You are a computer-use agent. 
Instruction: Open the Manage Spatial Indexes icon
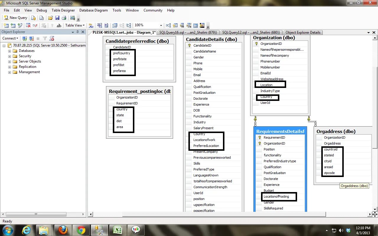coord(202,25)
